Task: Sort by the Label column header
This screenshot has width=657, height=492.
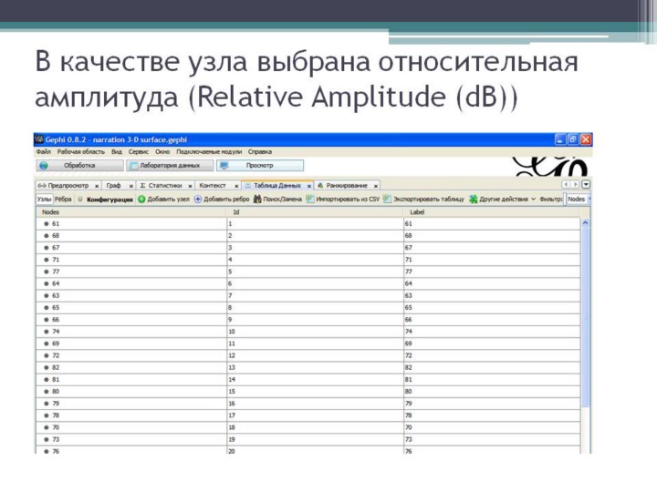Action: point(417,211)
